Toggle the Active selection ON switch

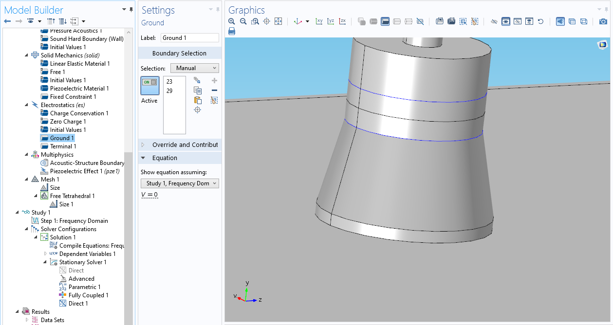pyautogui.click(x=149, y=83)
